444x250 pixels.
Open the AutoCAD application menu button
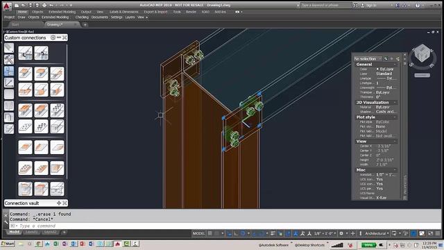[x=7, y=6]
